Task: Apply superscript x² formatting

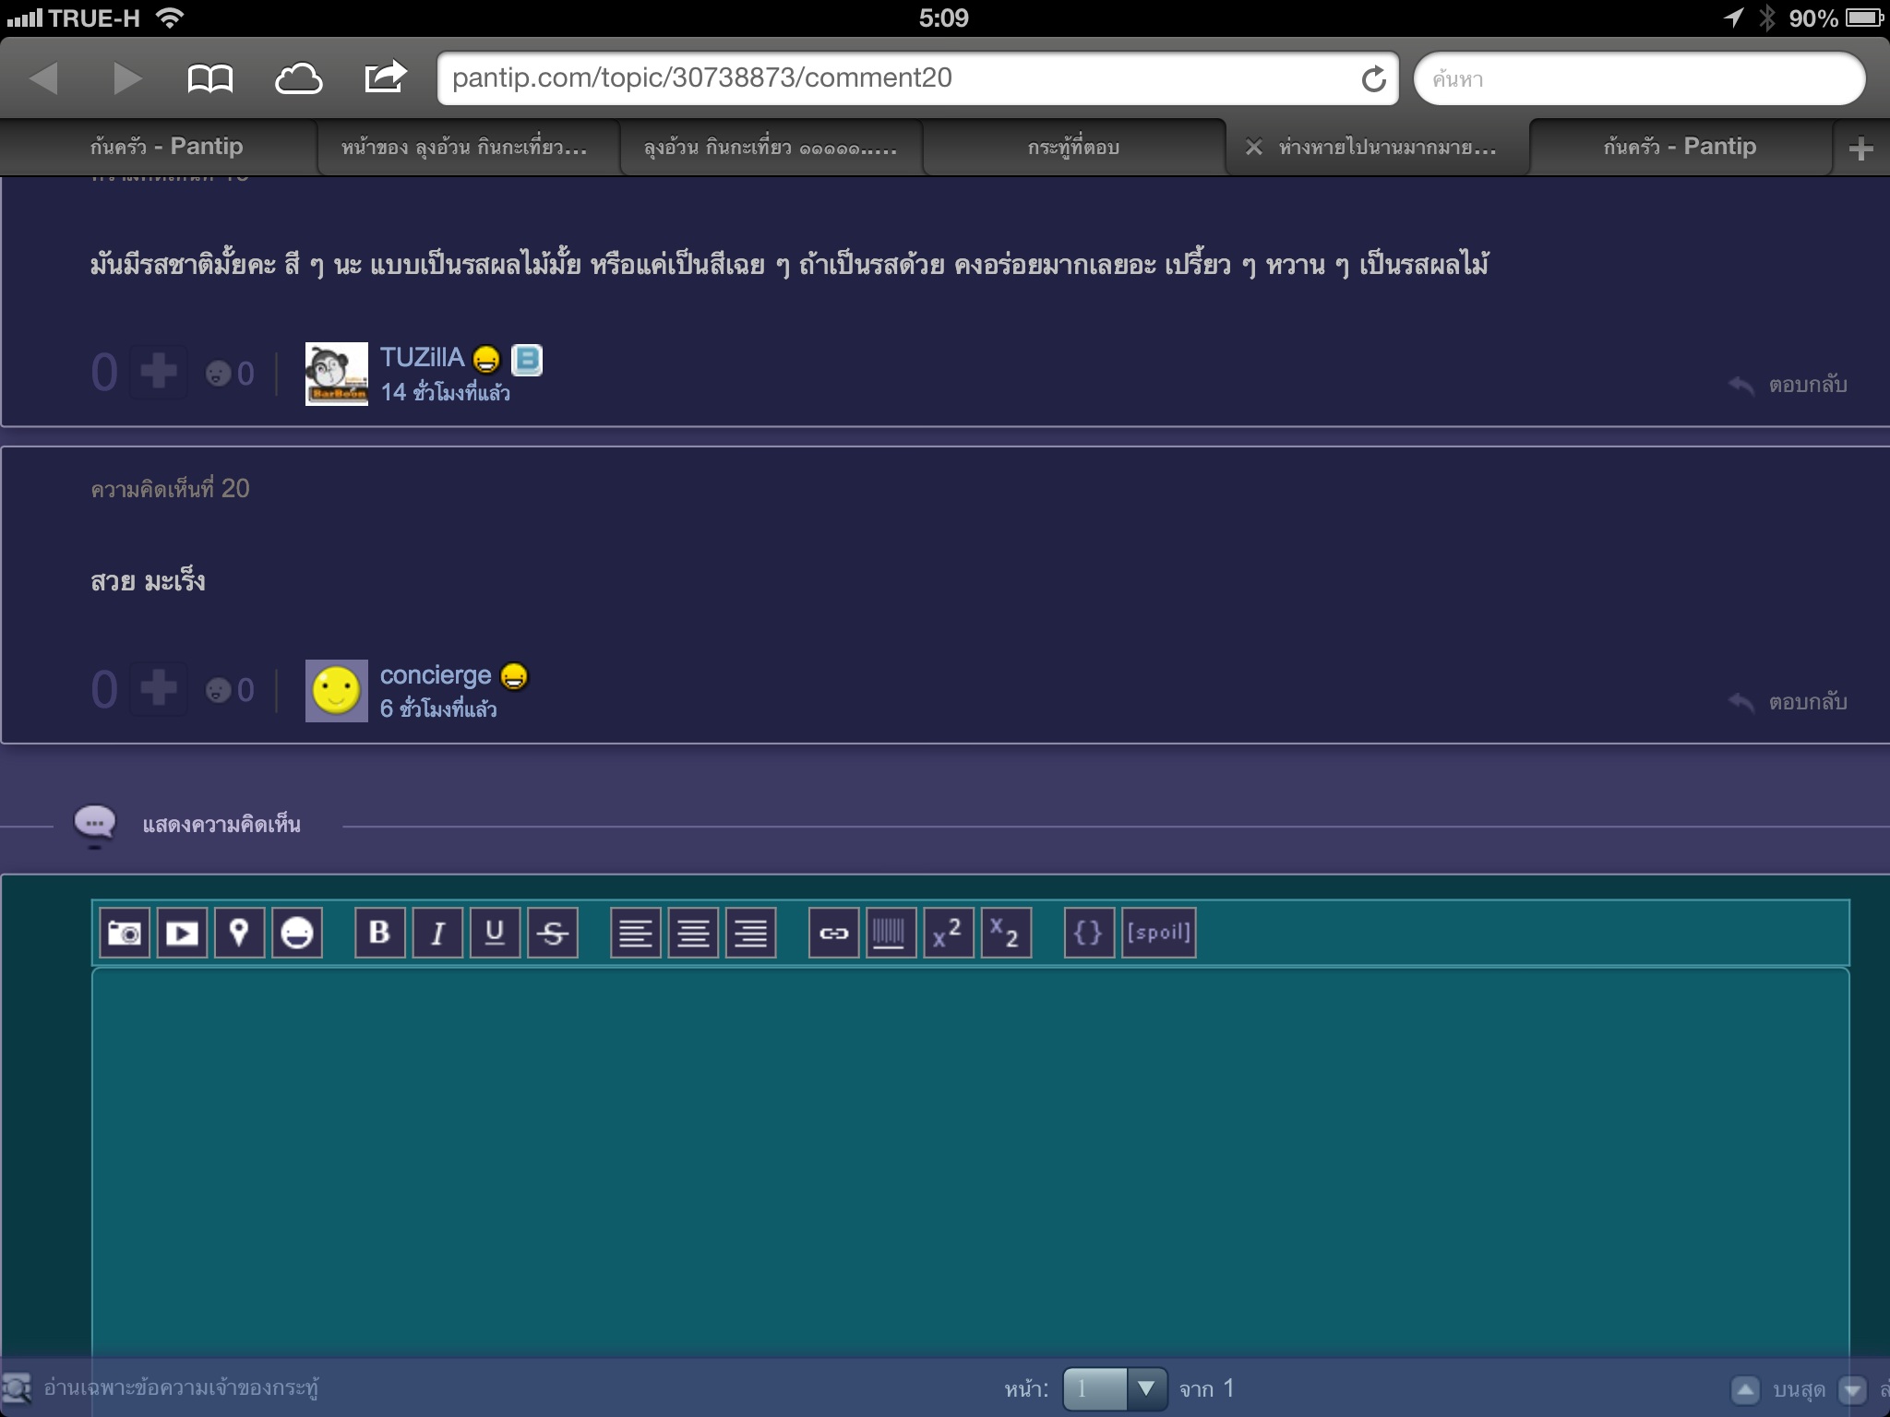Action: (x=948, y=933)
